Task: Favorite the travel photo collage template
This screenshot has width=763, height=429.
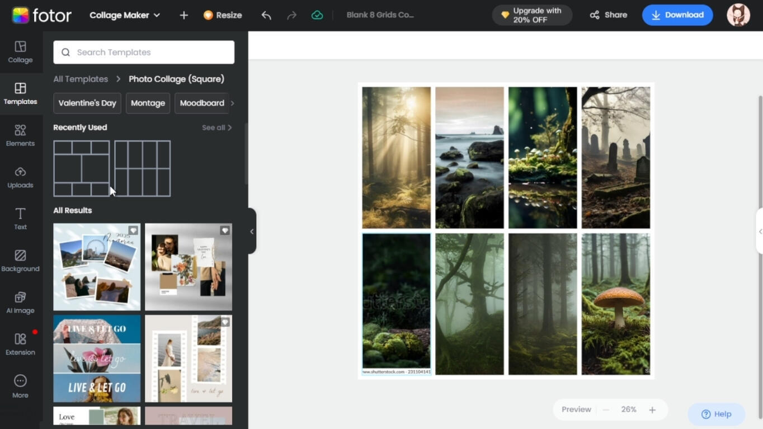Action: coord(133,230)
